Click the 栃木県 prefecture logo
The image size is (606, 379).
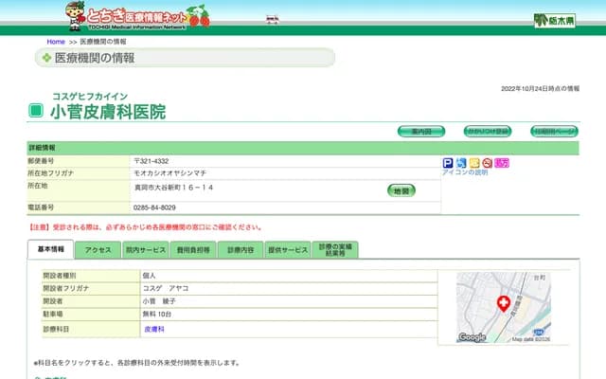pos(555,21)
